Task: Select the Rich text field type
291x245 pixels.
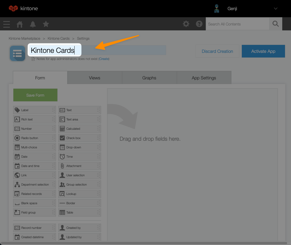Action: [x=34, y=119]
